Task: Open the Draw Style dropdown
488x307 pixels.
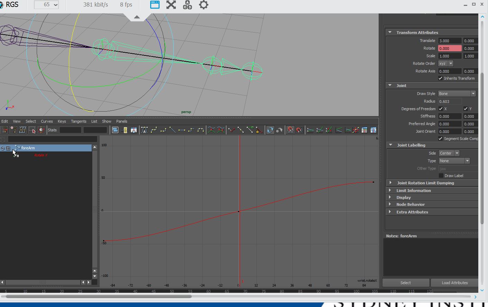Action: pos(457,94)
